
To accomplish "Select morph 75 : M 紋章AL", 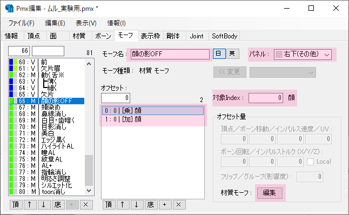I will [x=46, y=159].
